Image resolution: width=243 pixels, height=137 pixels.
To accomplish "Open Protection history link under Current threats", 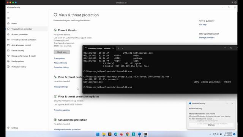I will pyautogui.click(x=61, y=67).
